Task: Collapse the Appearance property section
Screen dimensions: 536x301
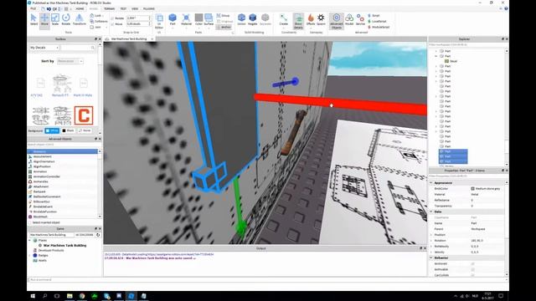Action: 431,183
